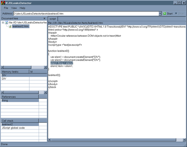Click the globe icon beside the file:// root node
This screenshot has width=187, height=147.
6,23
